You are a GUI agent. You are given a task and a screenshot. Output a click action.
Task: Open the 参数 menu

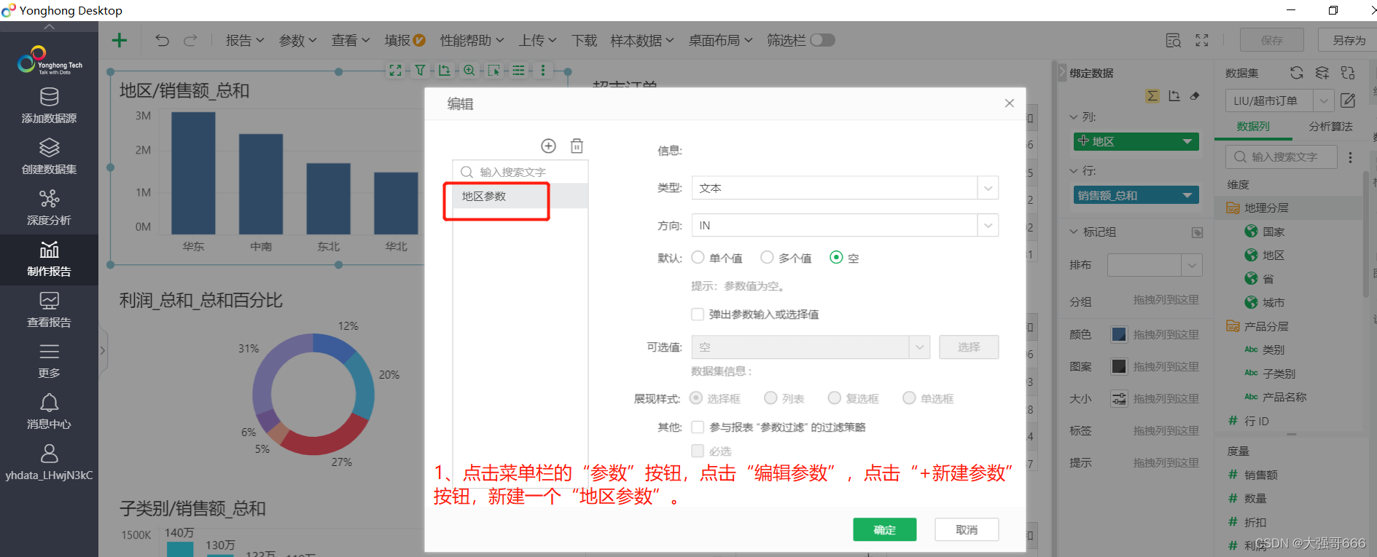click(297, 40)
